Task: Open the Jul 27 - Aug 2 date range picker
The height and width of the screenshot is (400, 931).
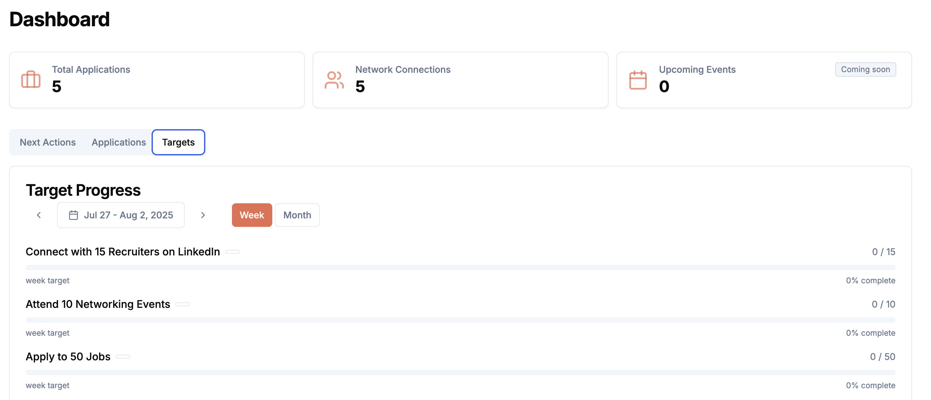Action: coord(121,215)
